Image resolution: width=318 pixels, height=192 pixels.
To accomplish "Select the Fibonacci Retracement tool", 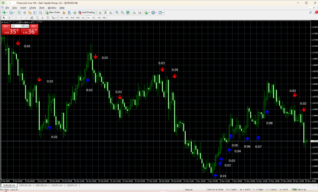I will 37,18.
